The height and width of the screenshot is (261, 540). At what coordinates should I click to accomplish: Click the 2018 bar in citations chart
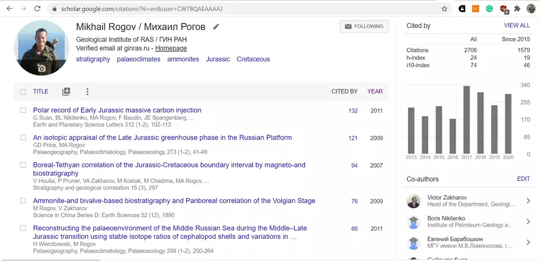(481, 123)
